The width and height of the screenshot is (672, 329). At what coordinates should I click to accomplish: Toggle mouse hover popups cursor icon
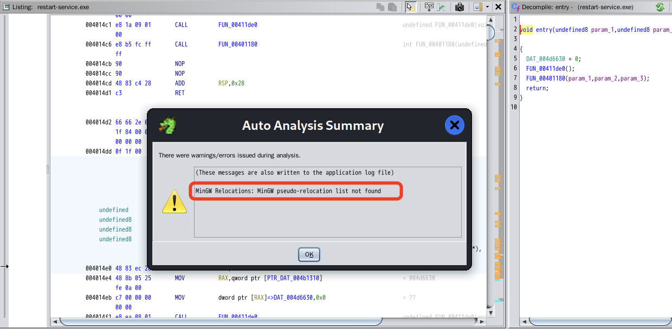click(411, 7)
